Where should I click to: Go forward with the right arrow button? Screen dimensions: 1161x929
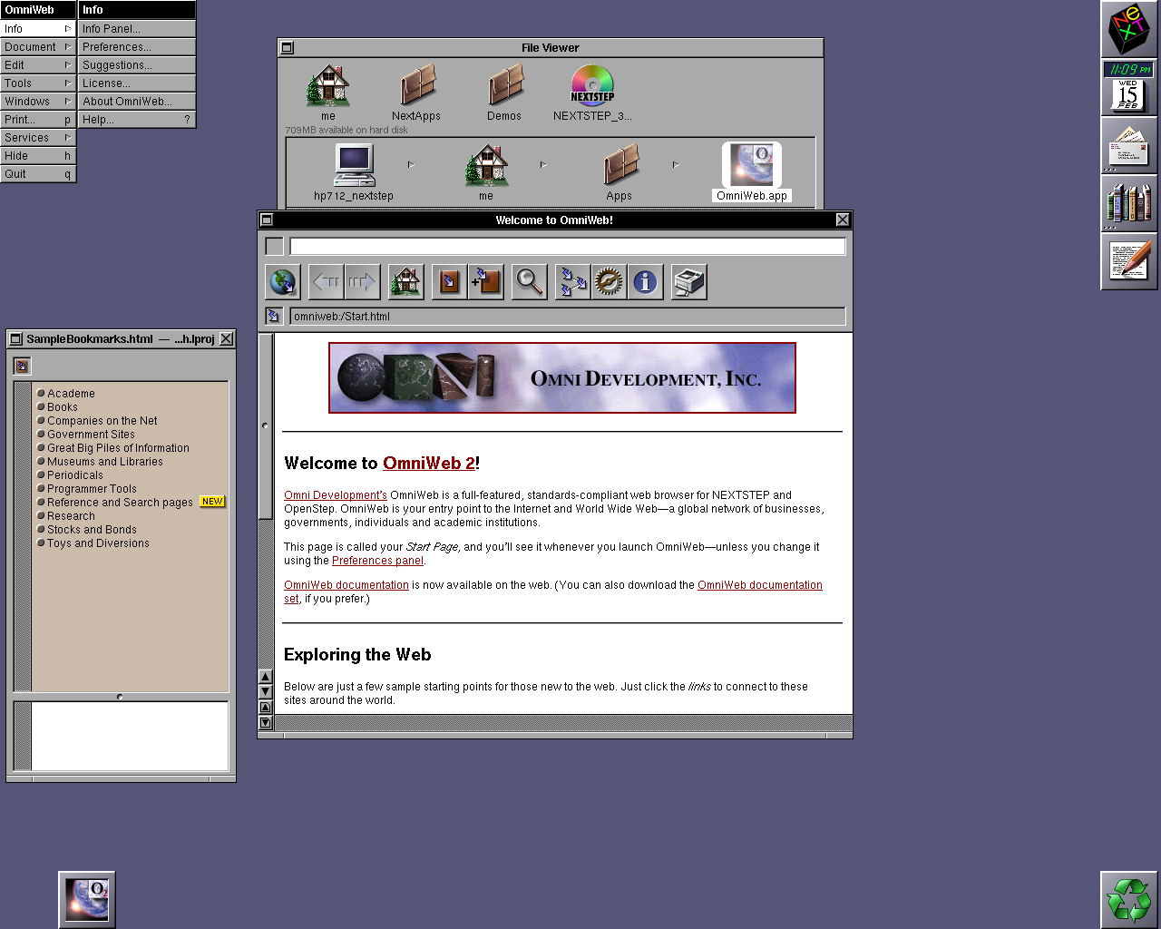tap(362, 282)
